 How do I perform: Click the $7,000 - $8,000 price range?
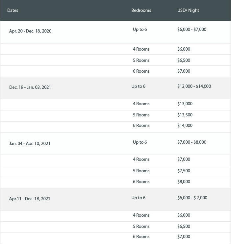192,142
